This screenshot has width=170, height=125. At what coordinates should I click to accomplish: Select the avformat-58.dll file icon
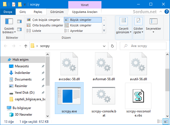coord(104,64)
